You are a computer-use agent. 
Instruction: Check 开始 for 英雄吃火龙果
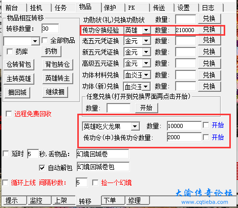click(x=206, y=125)
